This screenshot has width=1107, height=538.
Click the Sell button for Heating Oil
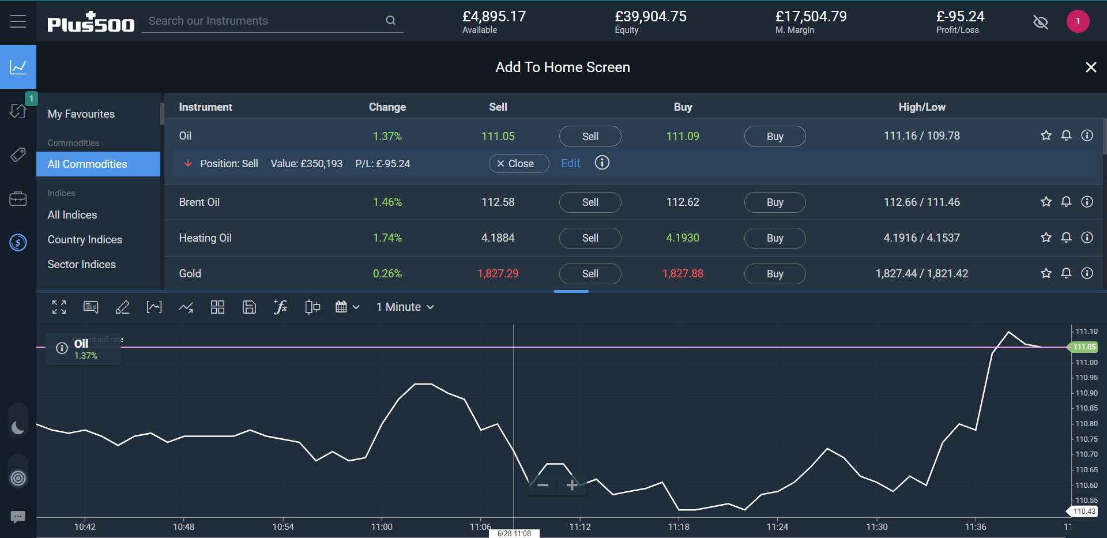pos(590,238)
